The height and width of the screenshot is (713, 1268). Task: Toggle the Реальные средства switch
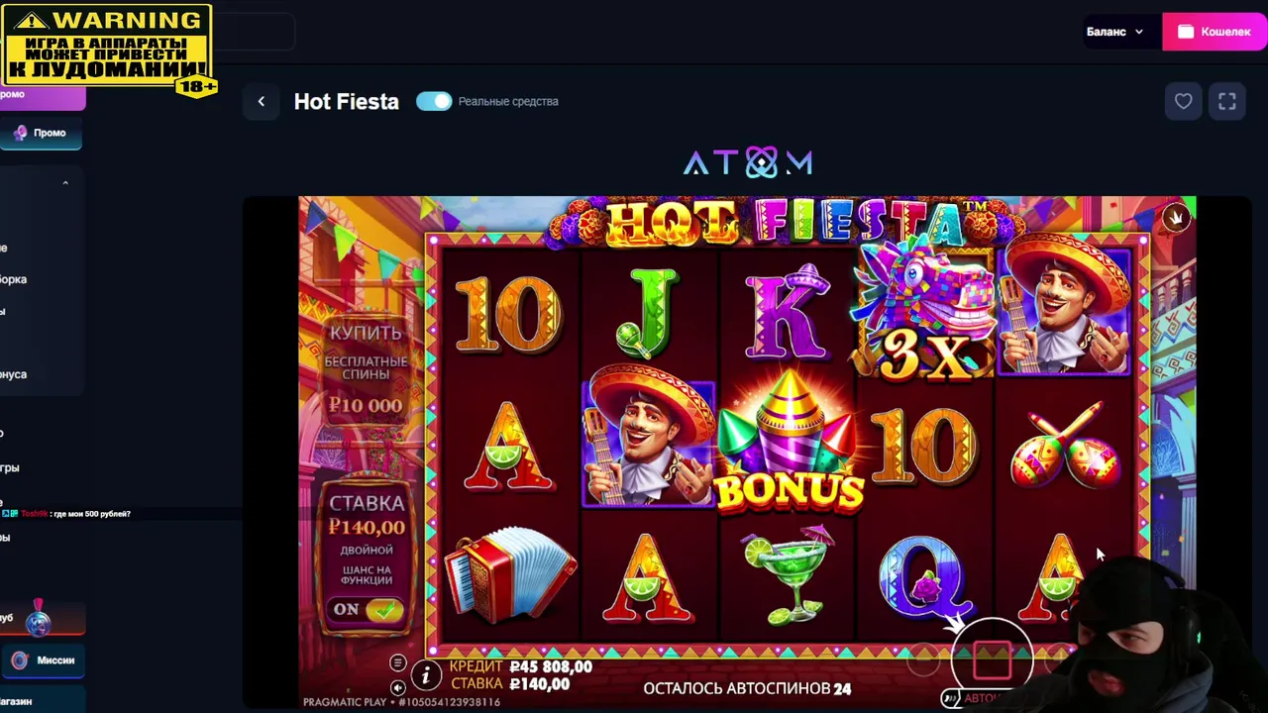434,101
